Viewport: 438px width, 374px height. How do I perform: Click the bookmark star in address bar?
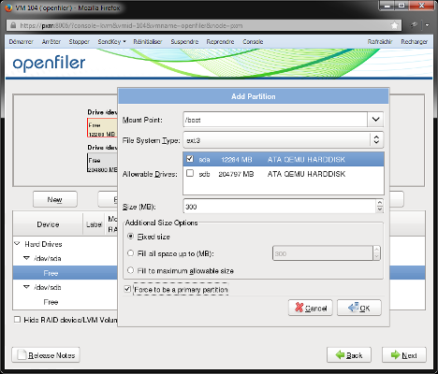[x=395, y=25]
